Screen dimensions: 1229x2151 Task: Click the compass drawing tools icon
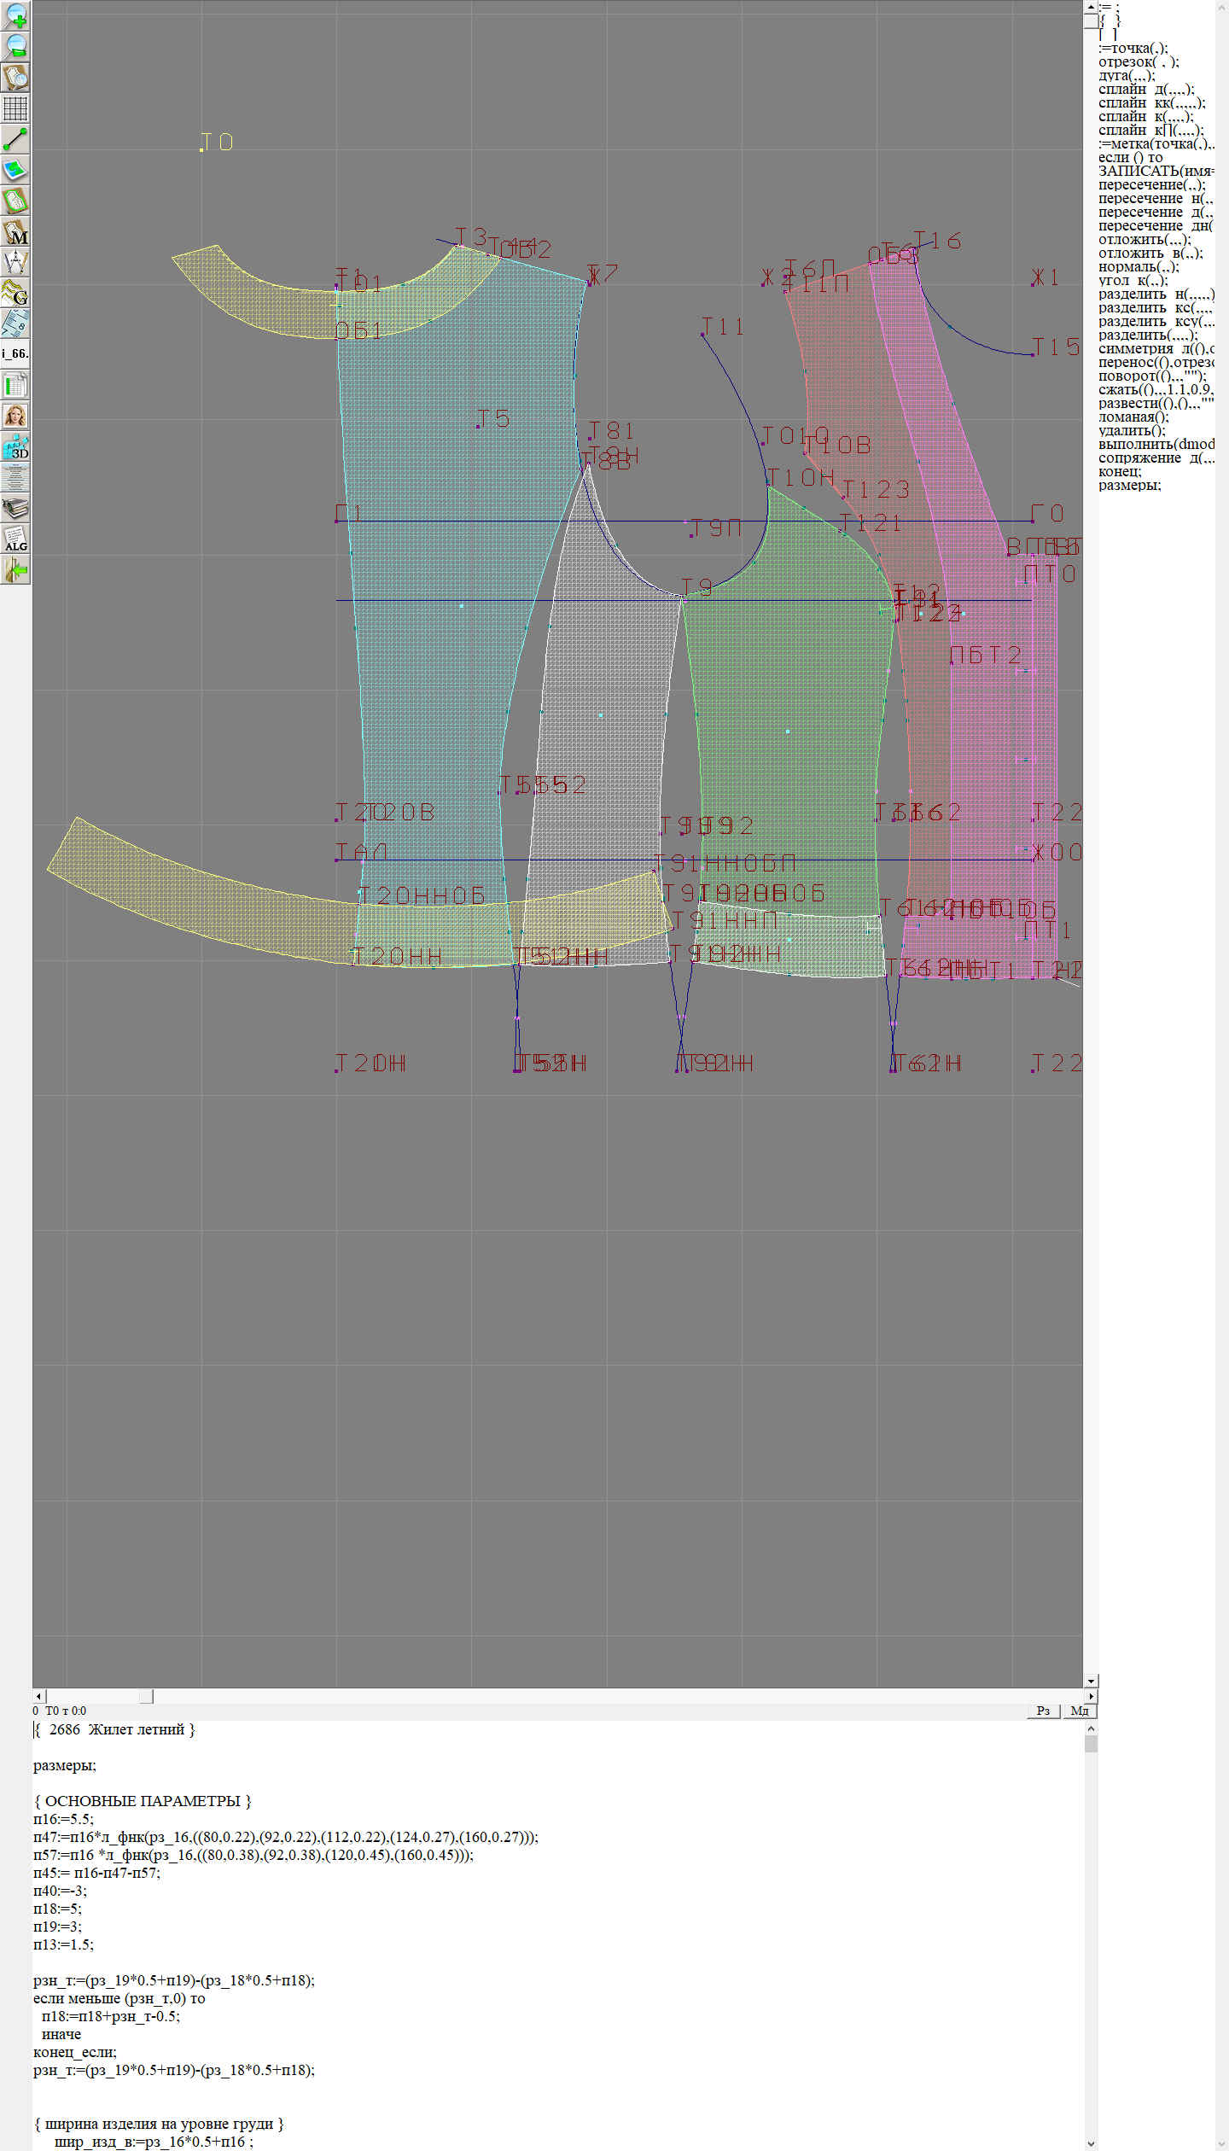pyautogui.click(x=15, y=262)
